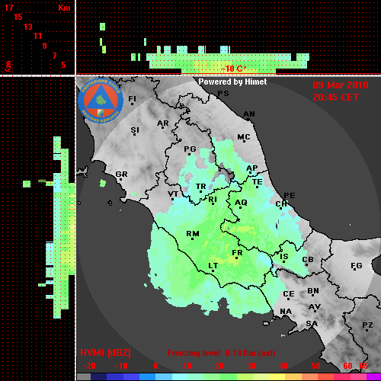Screen dimensions: 381x381
Task: Click the PG city label on map
Action: pyautogui.click(x=190, y=149)
